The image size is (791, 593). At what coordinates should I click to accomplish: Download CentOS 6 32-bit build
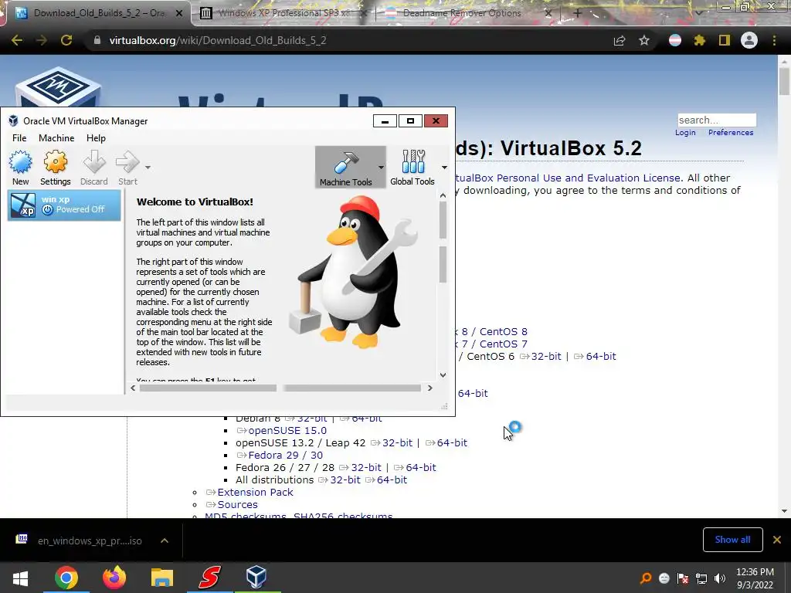[546, 356]
